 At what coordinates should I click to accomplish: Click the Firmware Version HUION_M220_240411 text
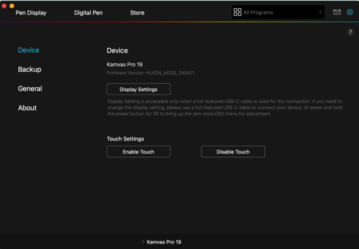pos(150,73)
